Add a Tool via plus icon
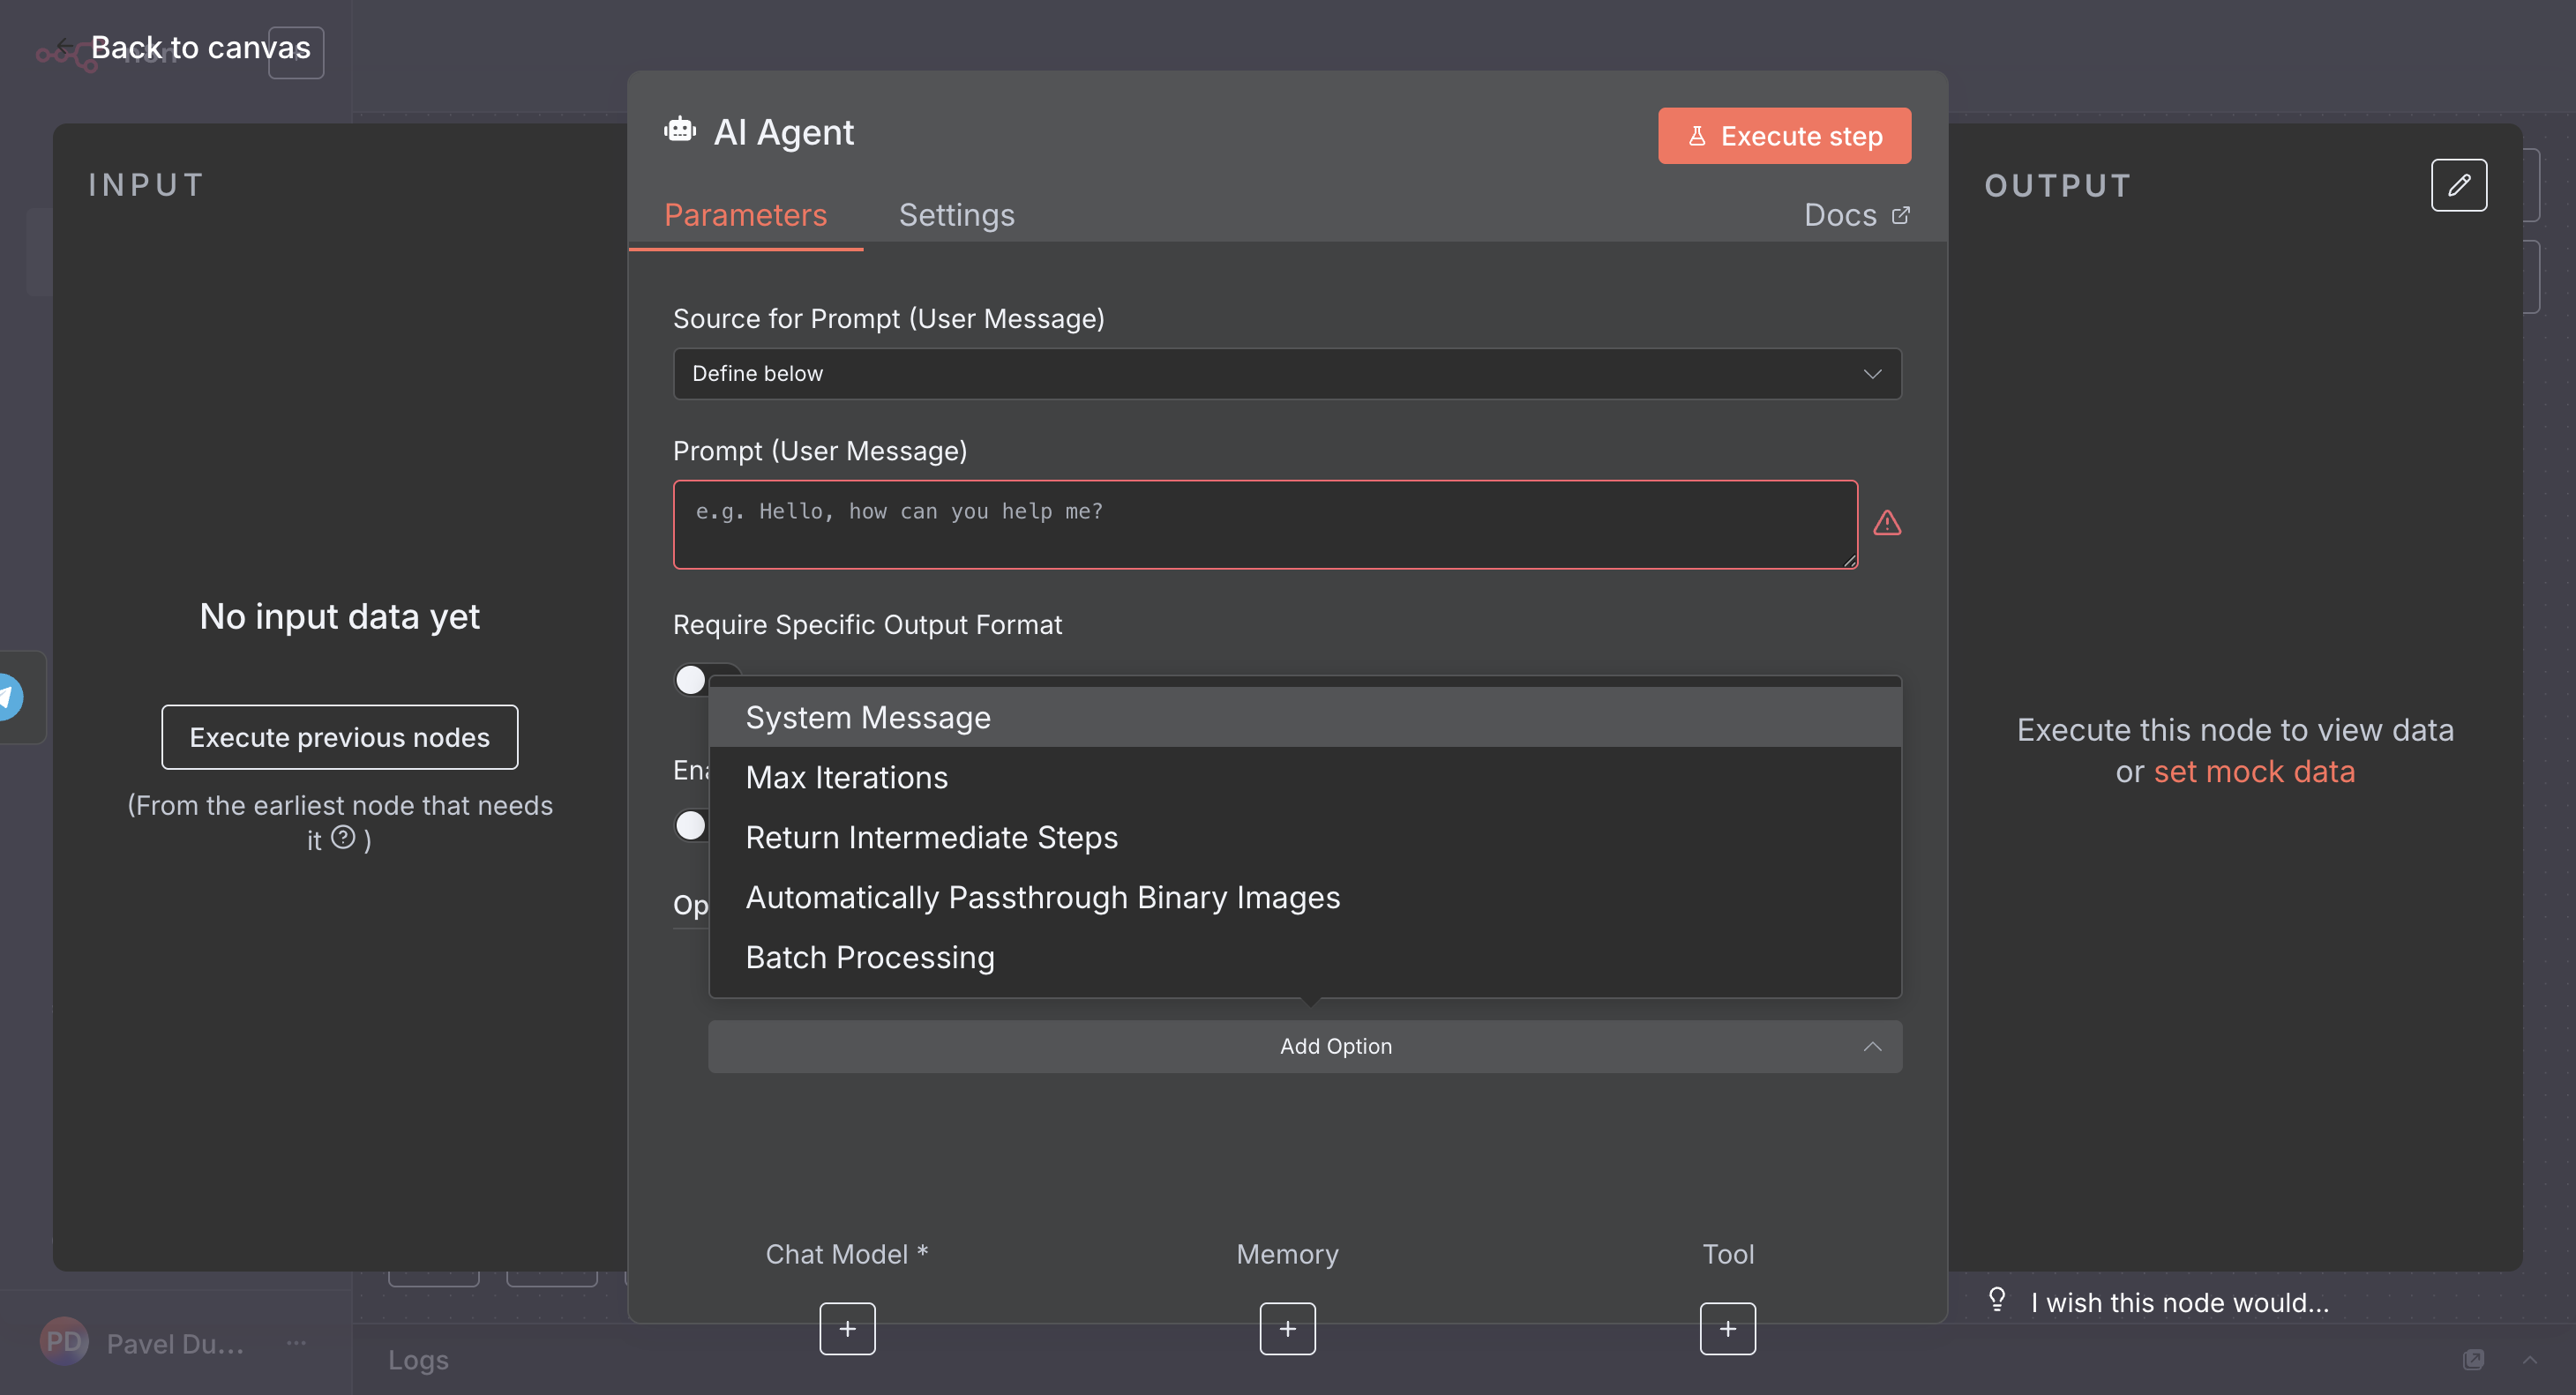This screenshot has height=1395, width=2576. coord(1727,1328)
